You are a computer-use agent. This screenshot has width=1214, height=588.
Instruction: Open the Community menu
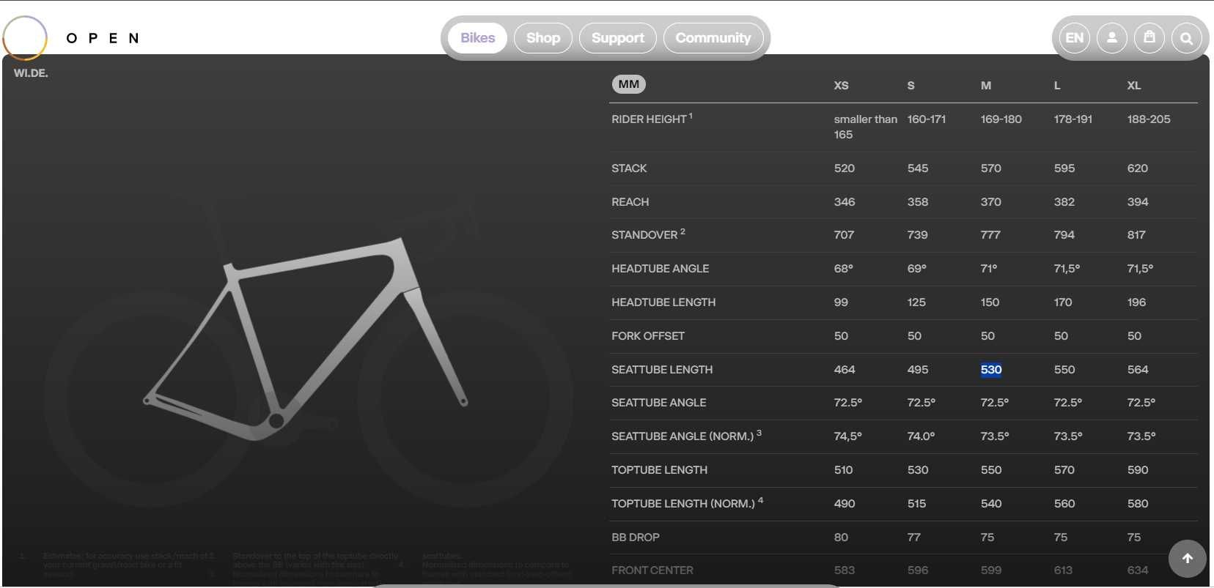[713, 38]
